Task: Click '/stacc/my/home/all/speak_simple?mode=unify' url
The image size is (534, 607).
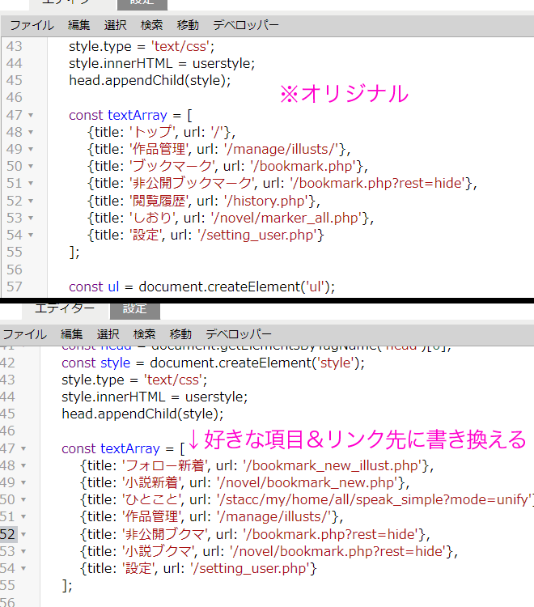Action: coord(375,500)
